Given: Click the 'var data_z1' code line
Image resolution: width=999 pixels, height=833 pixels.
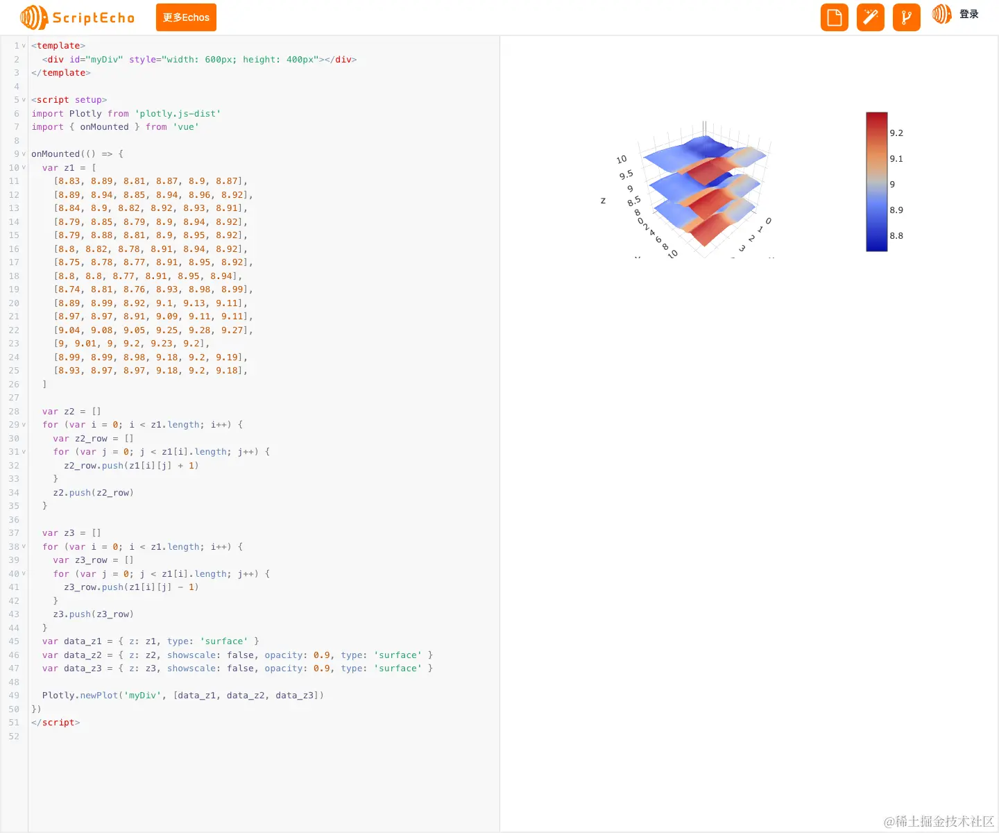Looking at the screenshot, I should (151, 641).
